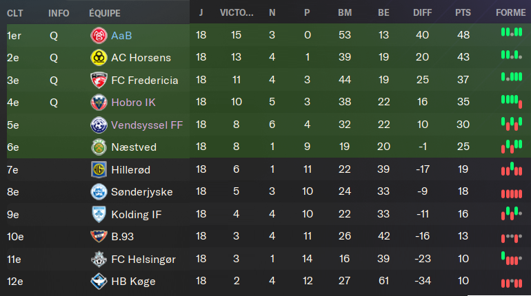Click the Sønderjyske blue logo
Screen dimensions: 531x296
tap(99, 192)
